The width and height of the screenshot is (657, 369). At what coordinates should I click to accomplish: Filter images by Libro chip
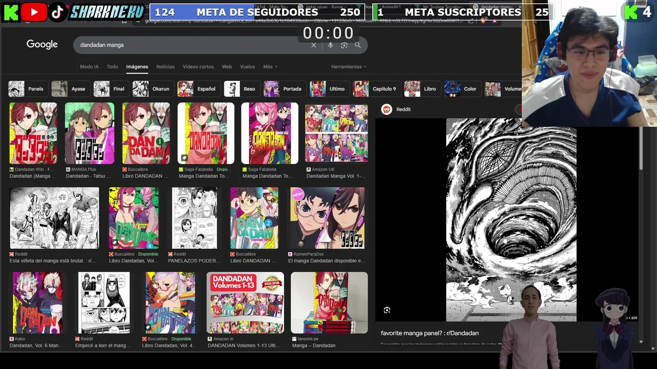[x=421, y=89]
